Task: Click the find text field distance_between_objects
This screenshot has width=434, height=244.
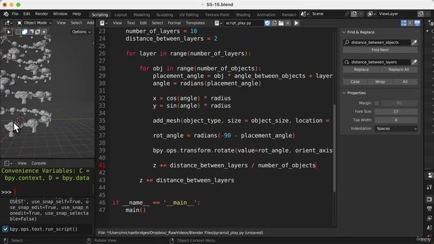Action: [377, 42]
